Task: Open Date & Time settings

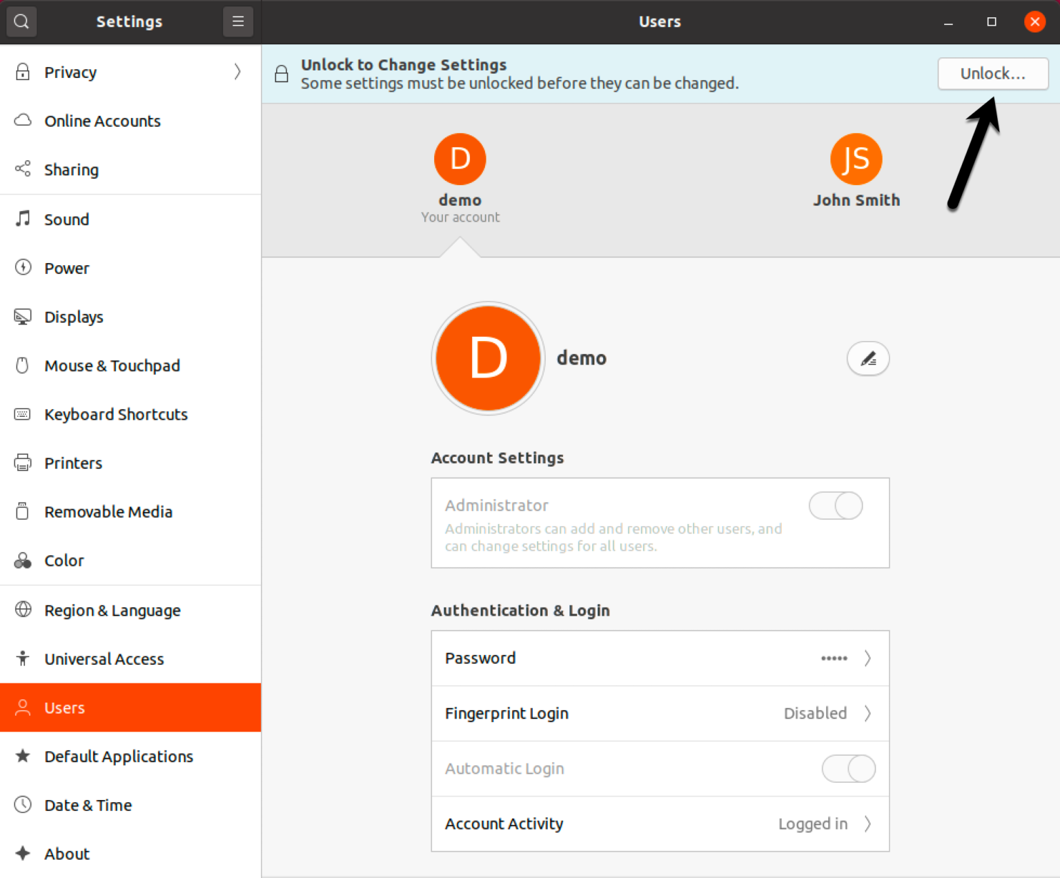Action: [x=88, y=805]
